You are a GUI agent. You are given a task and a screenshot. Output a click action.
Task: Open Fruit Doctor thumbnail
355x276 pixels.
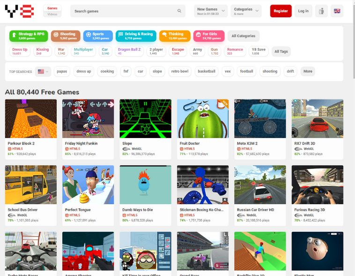tap(203, 118)
